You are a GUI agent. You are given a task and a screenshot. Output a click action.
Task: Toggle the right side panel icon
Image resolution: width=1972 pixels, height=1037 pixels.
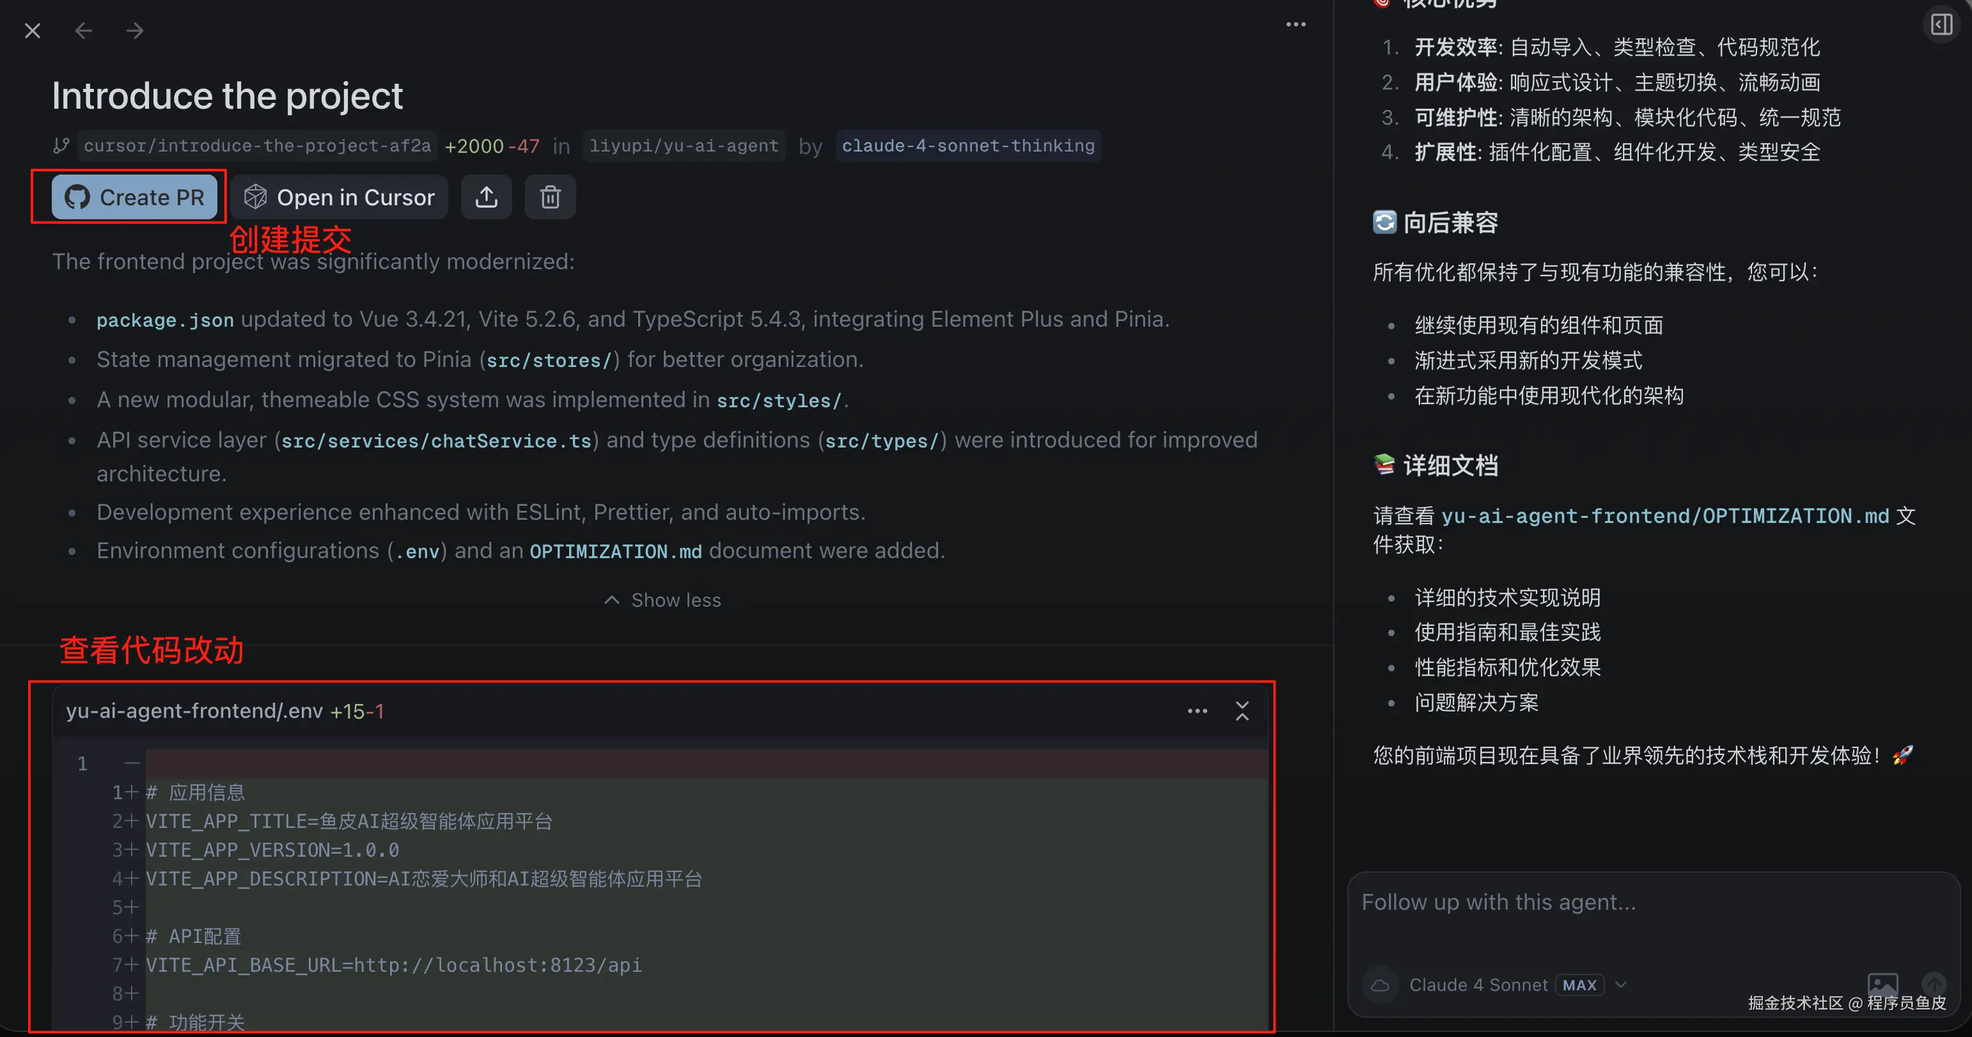click(x=1941, y=24)
